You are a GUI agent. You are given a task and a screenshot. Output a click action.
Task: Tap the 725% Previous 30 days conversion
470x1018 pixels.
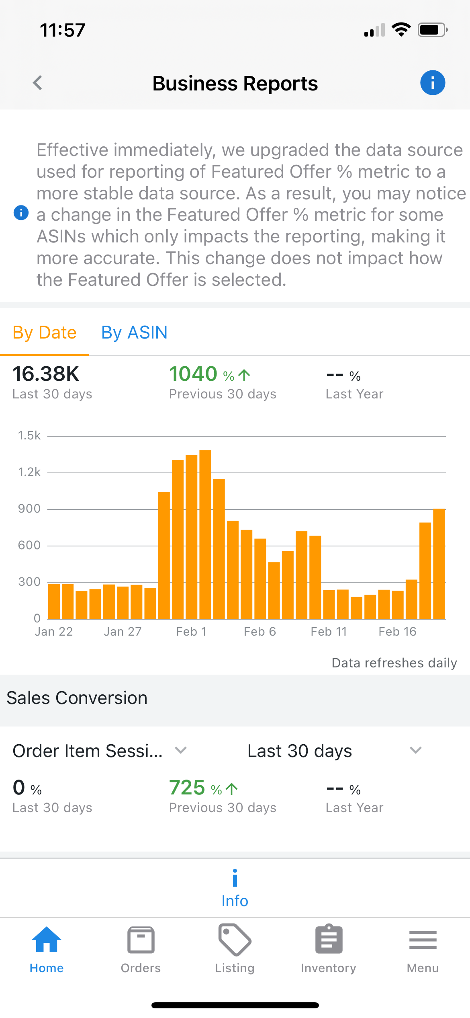click(x=223, y=796)
